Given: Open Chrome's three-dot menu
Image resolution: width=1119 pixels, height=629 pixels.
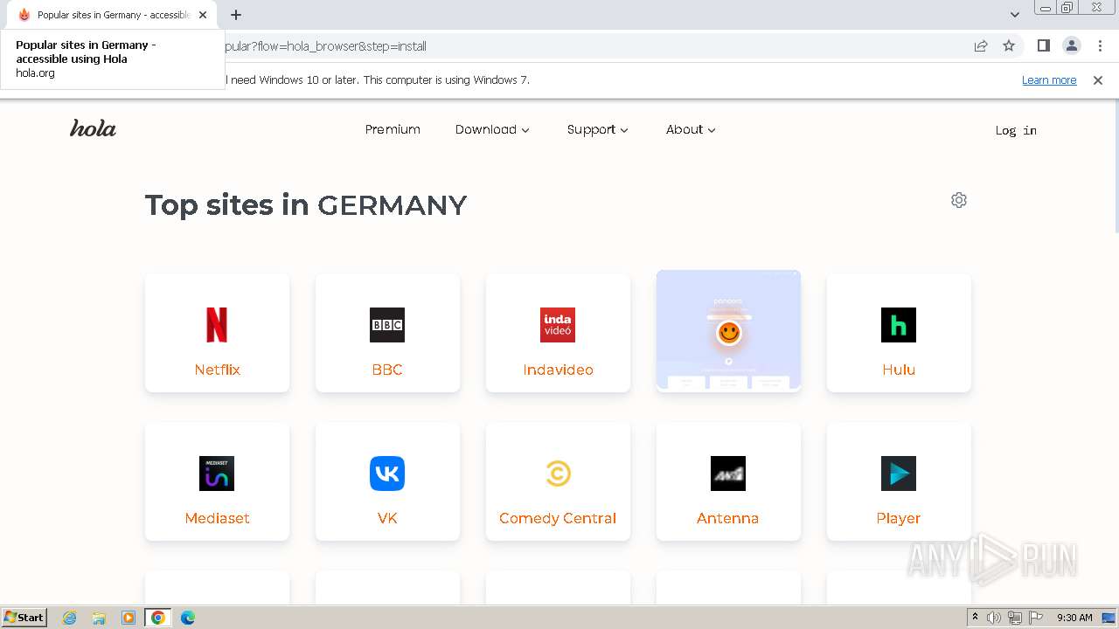Looking at the screenshot, I should 1100,45.
